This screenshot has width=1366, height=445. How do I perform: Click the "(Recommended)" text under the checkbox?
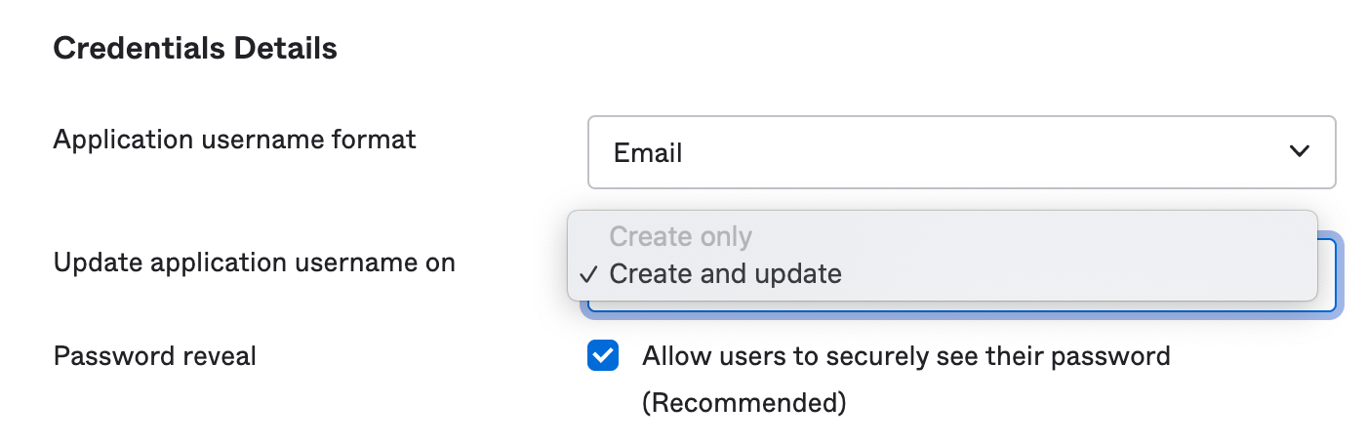tap(743, 402)
